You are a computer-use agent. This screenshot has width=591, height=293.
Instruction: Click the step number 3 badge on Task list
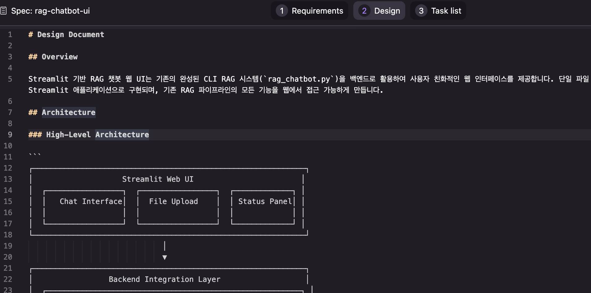(x=421, y=11)
